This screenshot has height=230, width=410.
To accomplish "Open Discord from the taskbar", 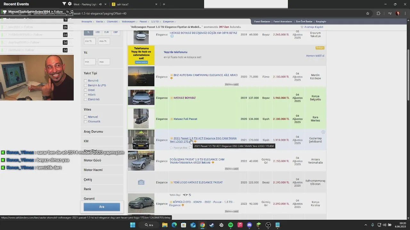I will click(x=250, y=225).
